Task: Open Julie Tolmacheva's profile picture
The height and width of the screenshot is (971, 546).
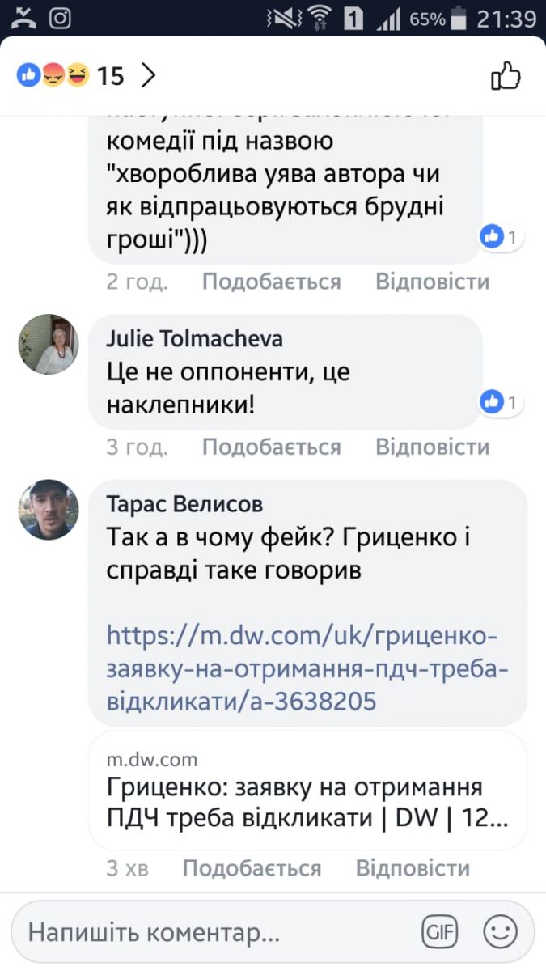Action: point(49,344)
